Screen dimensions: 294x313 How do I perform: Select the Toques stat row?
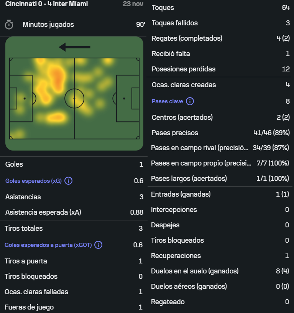(x=220, y=8)
